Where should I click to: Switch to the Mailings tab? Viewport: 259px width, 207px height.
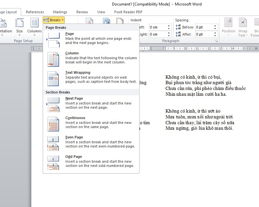click(x=60, y=12)
